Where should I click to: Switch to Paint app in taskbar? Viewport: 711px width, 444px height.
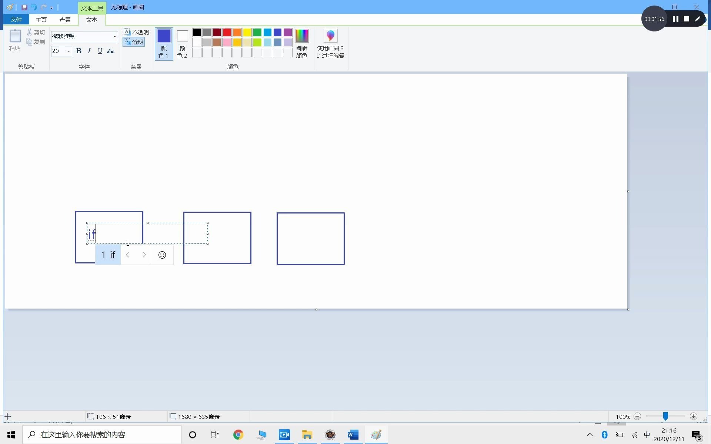376,435
